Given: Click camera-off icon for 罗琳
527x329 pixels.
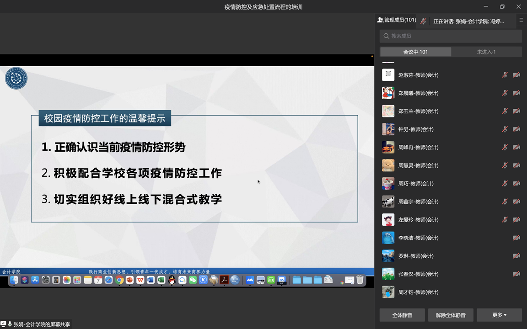Looking at the screenshot, I should tap(516, 256).
